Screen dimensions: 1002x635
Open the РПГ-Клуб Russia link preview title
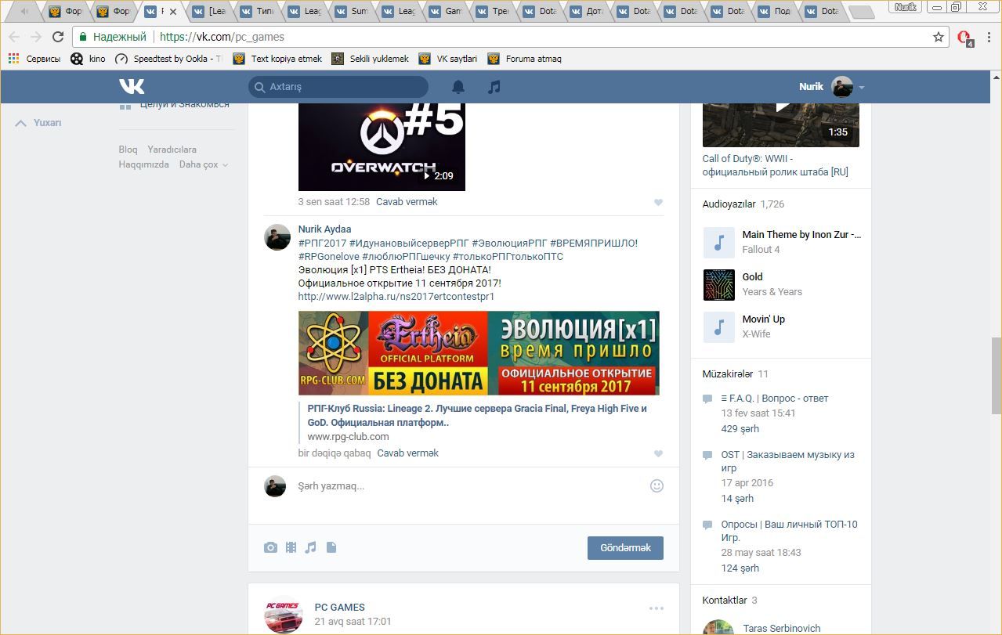[x=477, y=416]
